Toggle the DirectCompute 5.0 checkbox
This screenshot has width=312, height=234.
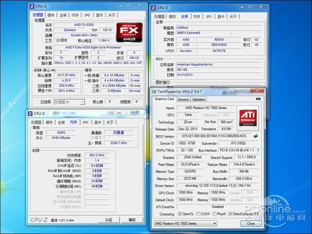tap(230, 214)
